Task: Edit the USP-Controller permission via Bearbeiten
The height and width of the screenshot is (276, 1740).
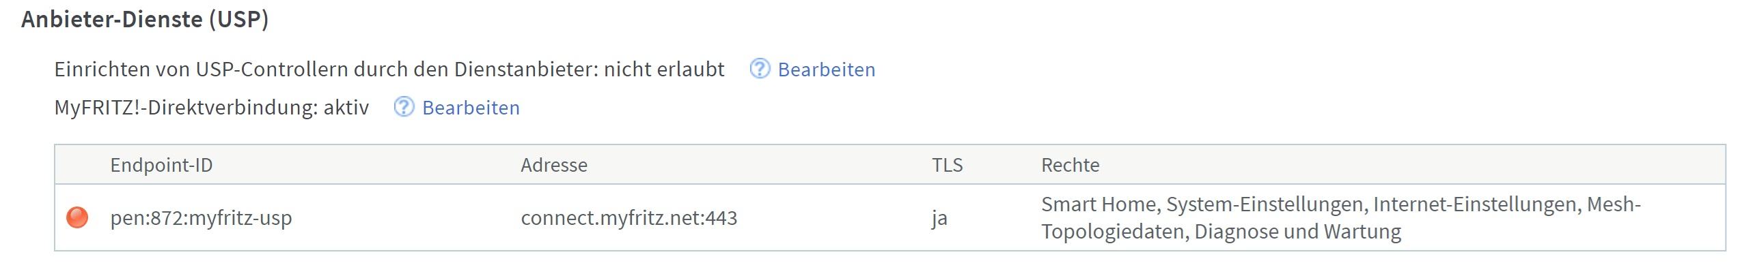Action: tap(826, 70)
